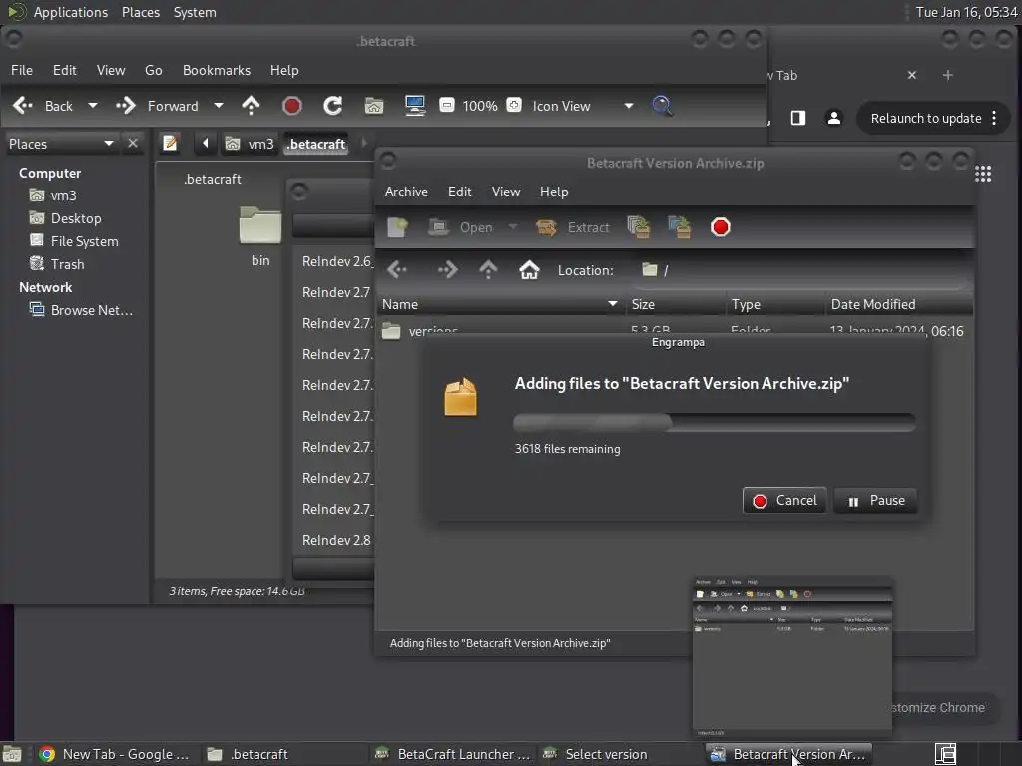This screenshot has height=766, width=1022.
Task: Click the Engrampa window preview thumbnail
Action: tap(791, 657)
